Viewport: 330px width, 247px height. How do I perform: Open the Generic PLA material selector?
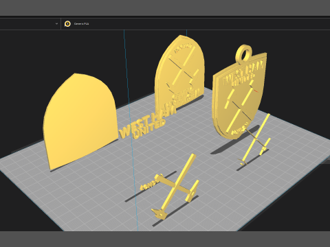tap(81, 24)
